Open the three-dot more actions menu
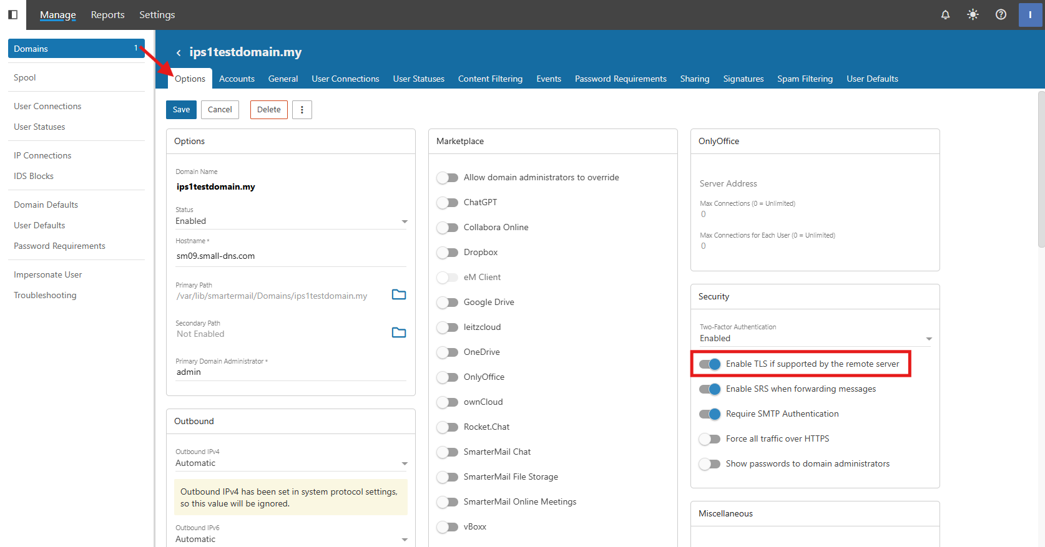1045x547 pixels. tap(302, 110)
